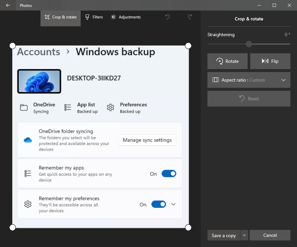The image size is (297, 247).
Task: Click the breadcrumb chevron after Accounts
Action: [x=68, y=52]
